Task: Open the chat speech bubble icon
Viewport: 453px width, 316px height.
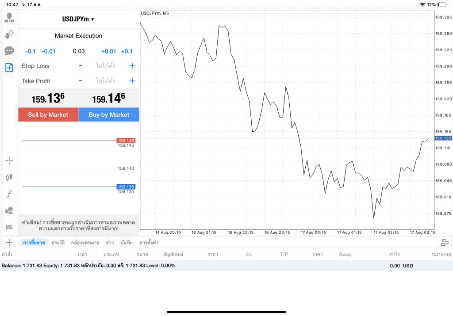Action: click(x=9, y=51)
